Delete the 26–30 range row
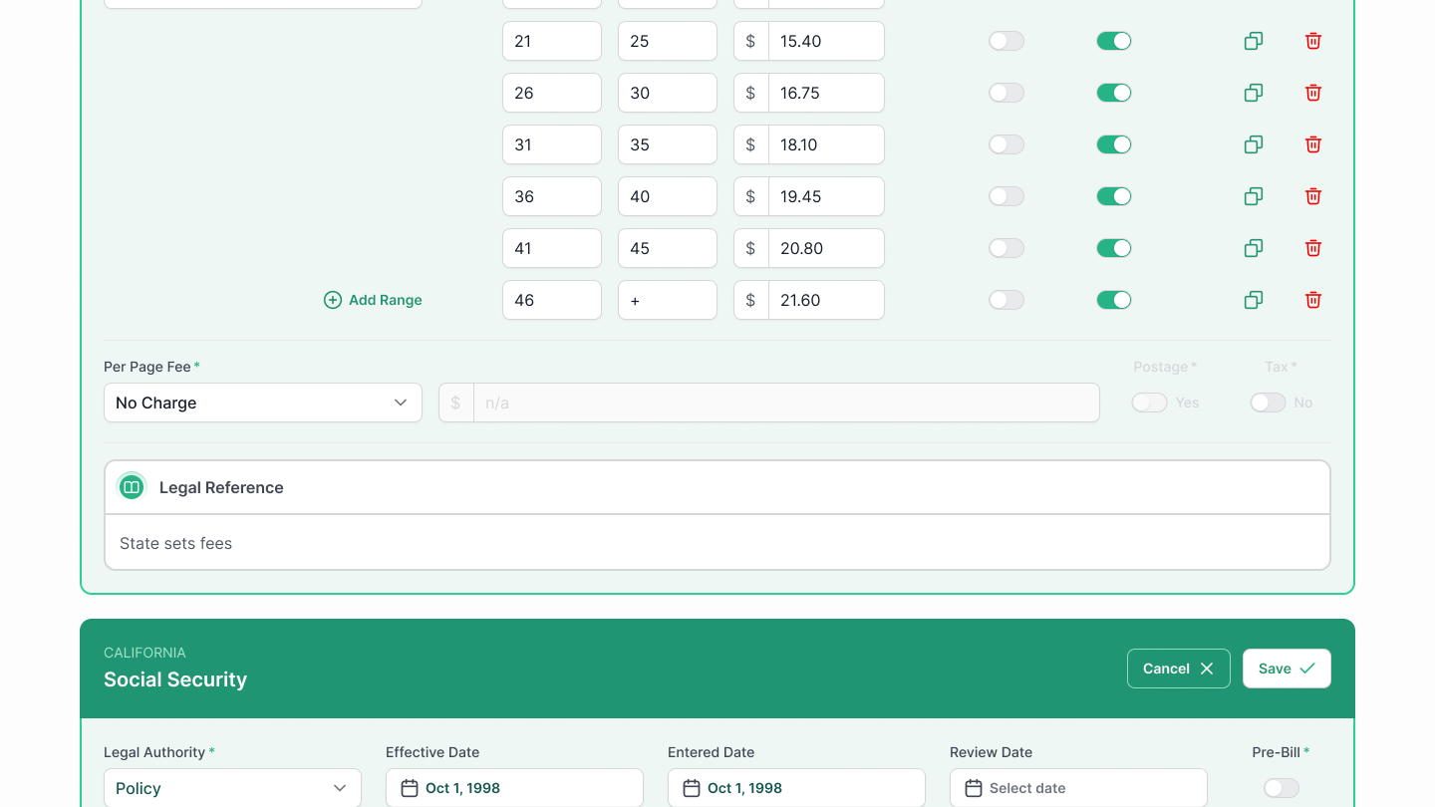 [x=1313, y=93]
